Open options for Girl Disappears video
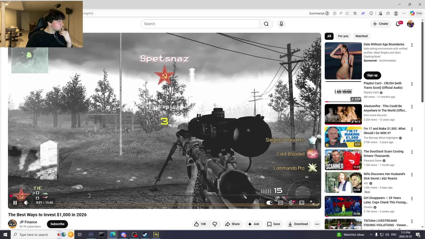This screenshot has width=425, height=239. coord(412,199)
